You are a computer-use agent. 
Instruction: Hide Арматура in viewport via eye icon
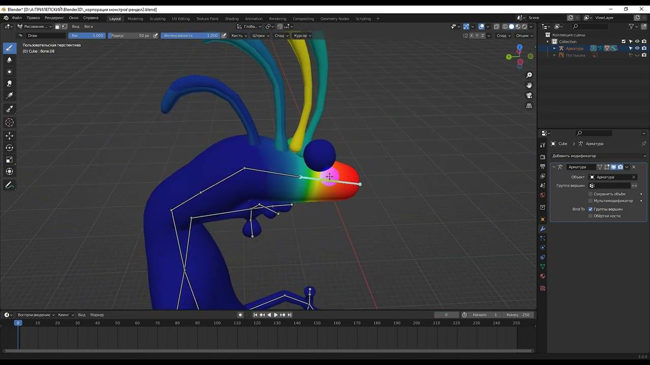637,48
